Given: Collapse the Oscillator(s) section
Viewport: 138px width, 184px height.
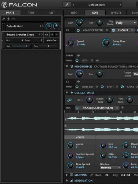Looking at the screenshot, I should [67, 93].
